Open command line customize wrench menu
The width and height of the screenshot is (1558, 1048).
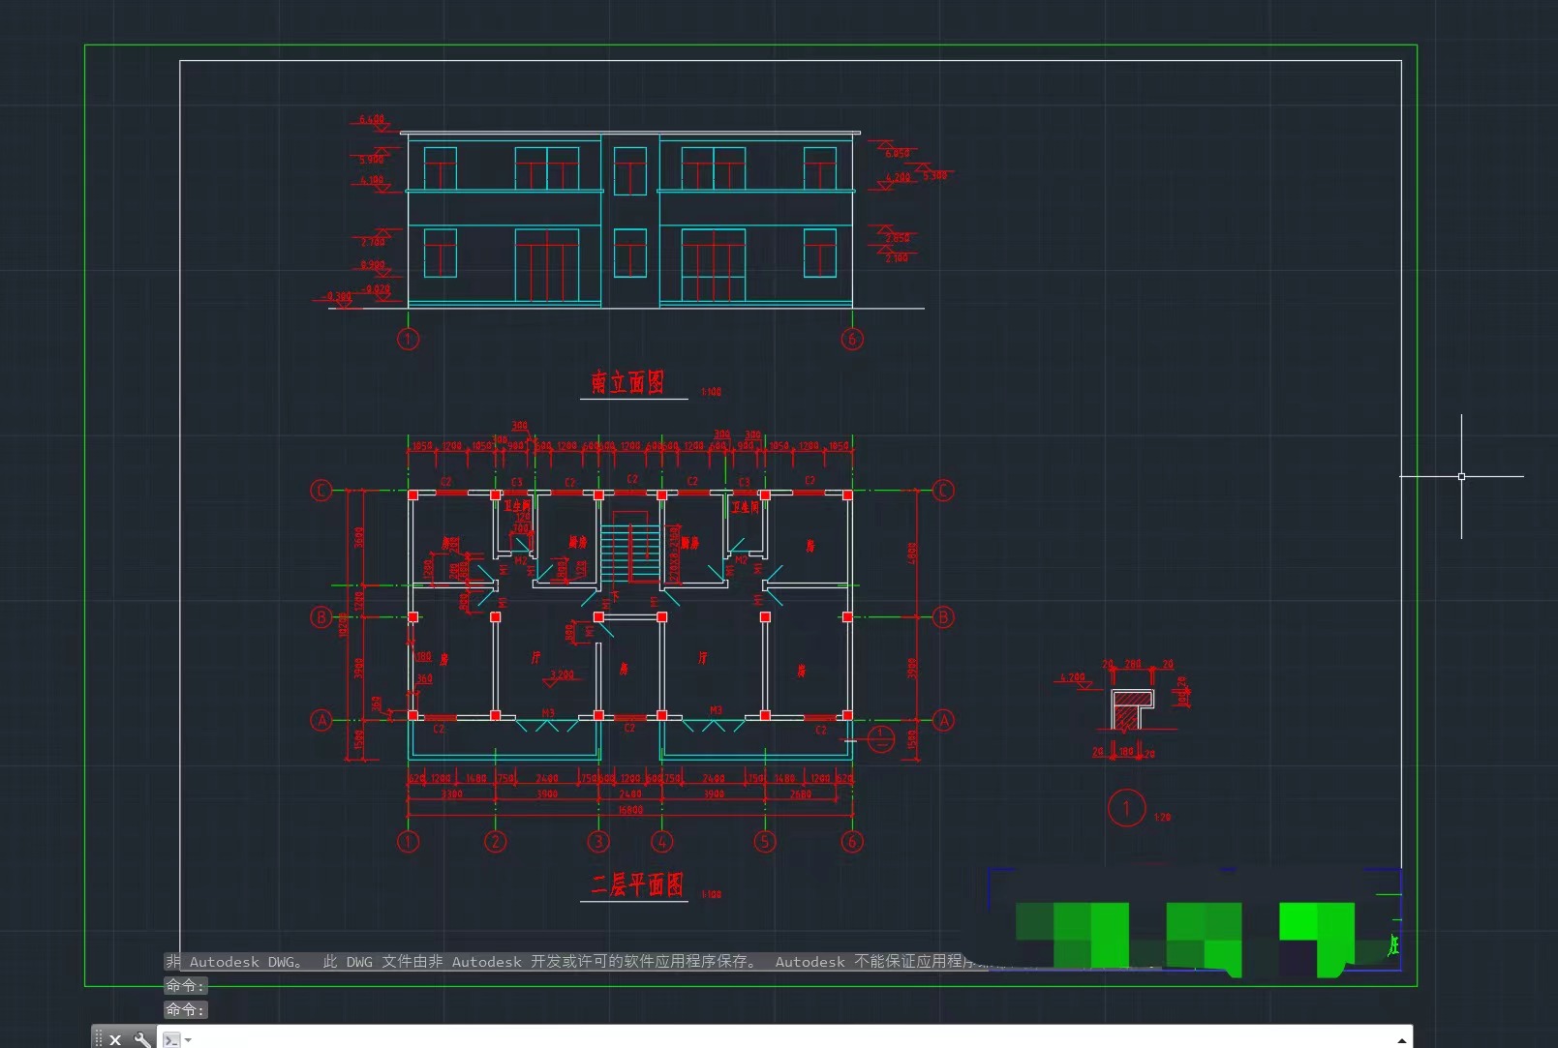pos(142,1039)
